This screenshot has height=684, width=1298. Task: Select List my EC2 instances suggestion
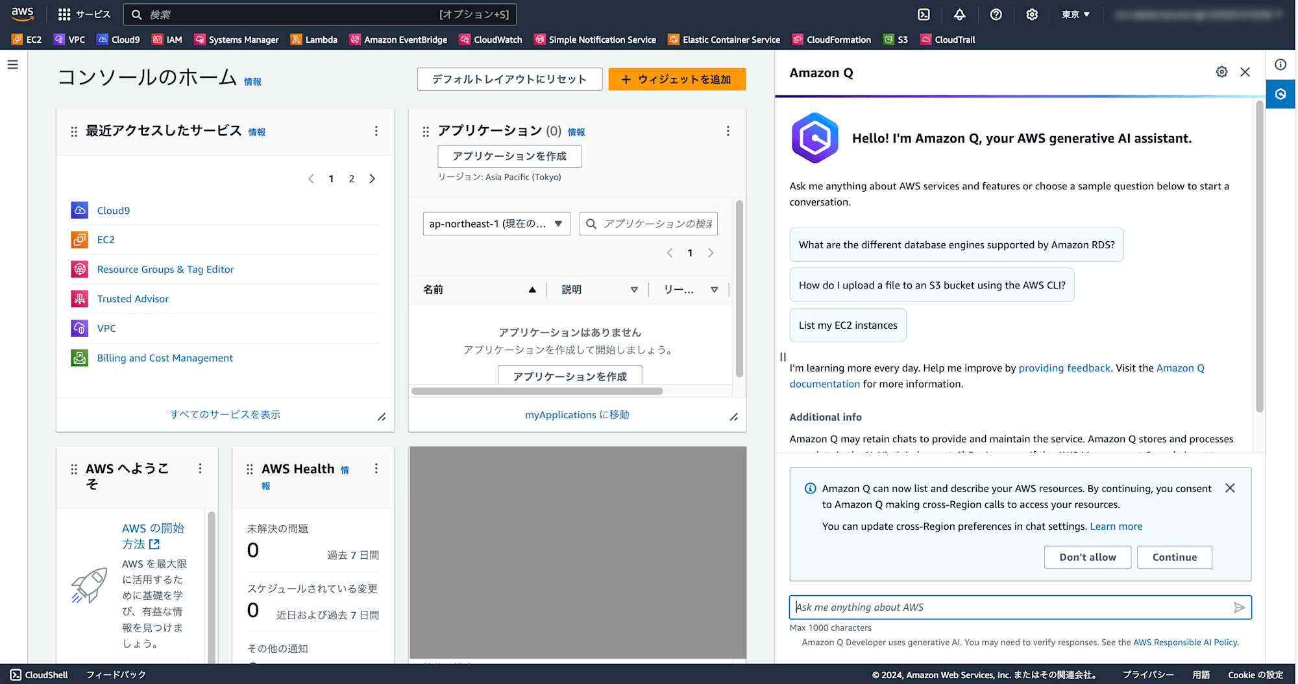click(848, 325)
